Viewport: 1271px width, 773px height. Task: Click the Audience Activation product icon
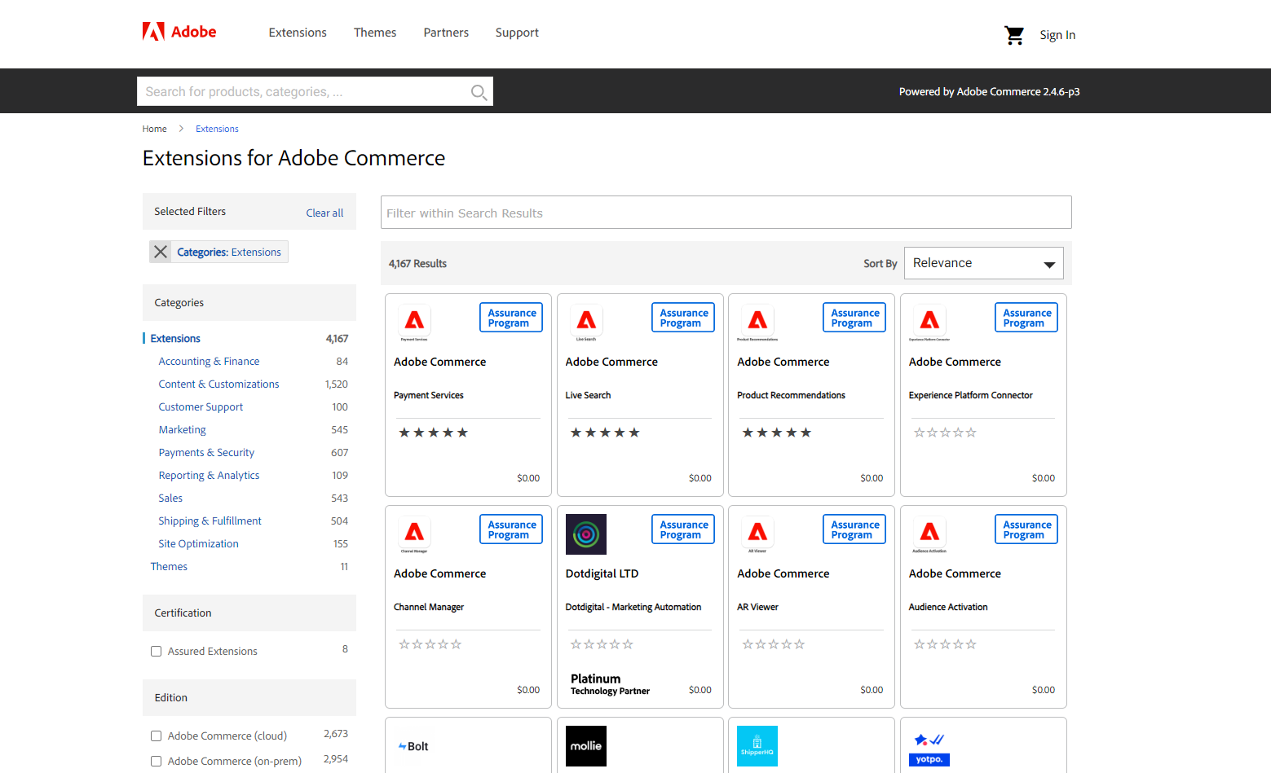pos(929,534)
